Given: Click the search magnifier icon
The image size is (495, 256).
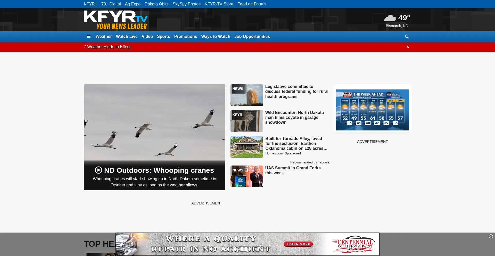Looking at the screenshot, I should pos(407,37).
